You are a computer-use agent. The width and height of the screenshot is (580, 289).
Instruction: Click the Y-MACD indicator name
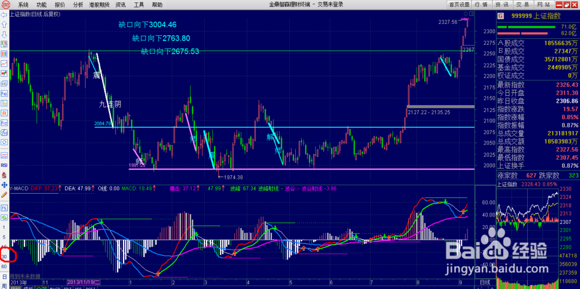(x=20, y=189)
